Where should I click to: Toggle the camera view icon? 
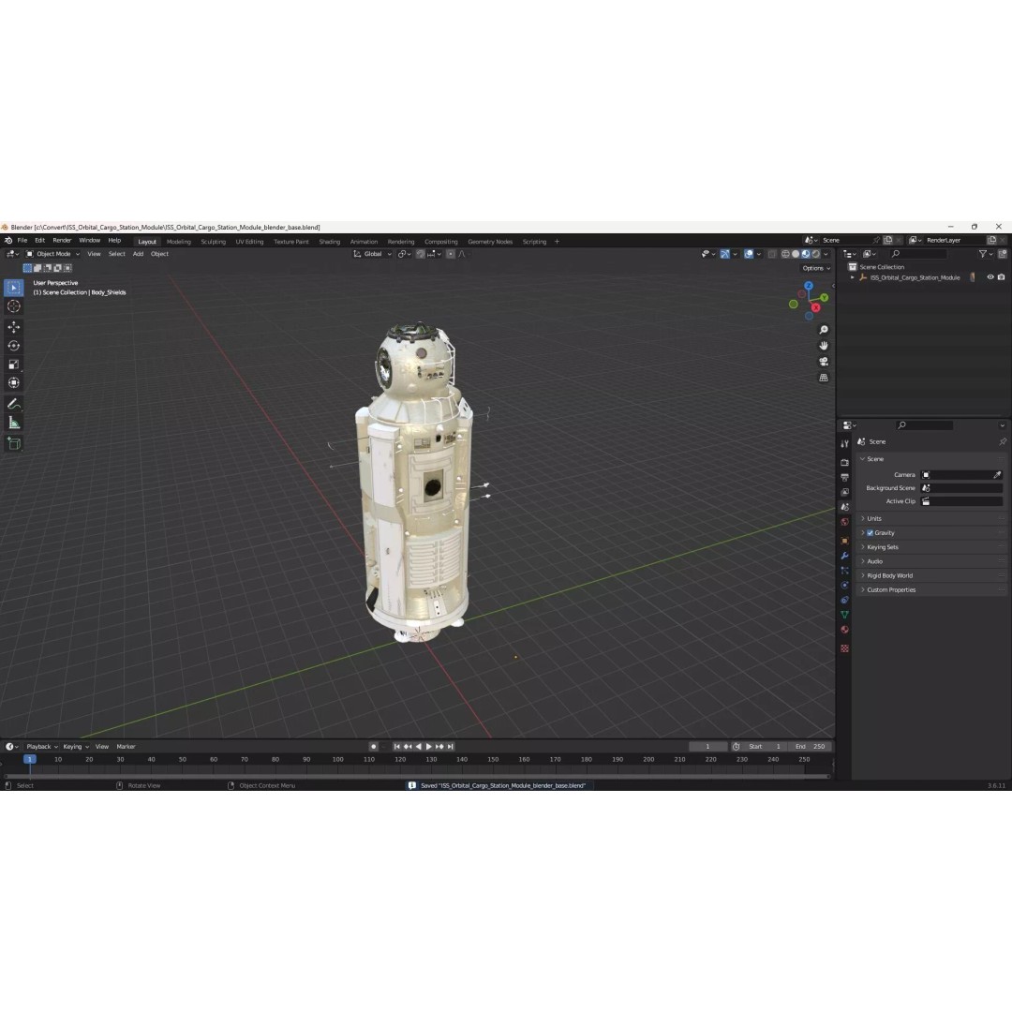(x=824, y=362)
